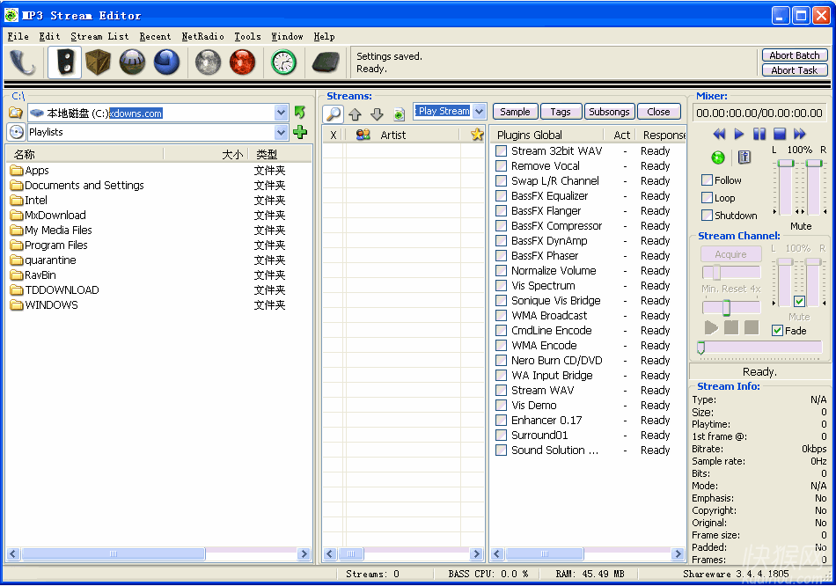
Task: Stop playback with the Mixer stop button
Action: 780,134
